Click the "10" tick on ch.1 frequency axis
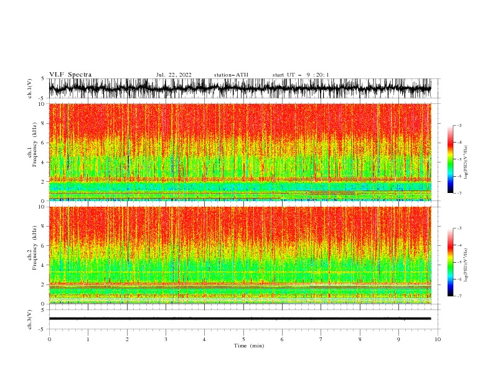This screenshot has height=381, width=493. pos(42,104)
